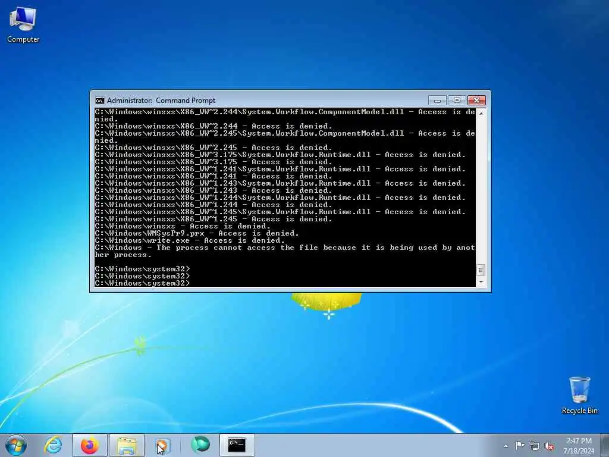Click the C:\Windows\WMSysPr9.prx access denied line

coord(197,233)
